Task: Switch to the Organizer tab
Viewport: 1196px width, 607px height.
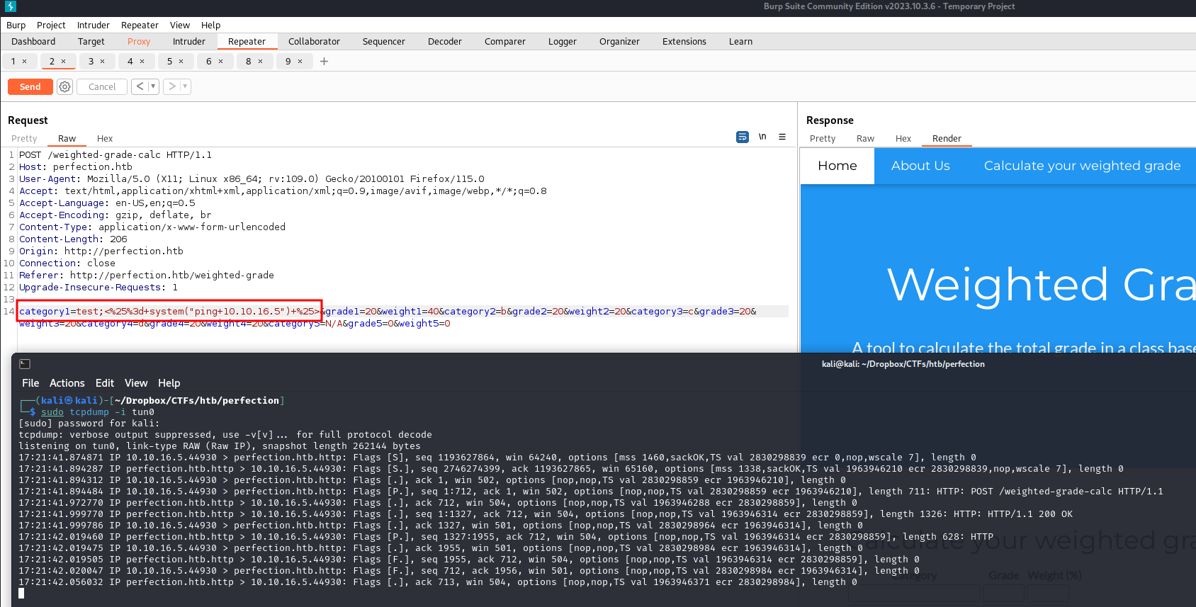Action: point(619,42)
